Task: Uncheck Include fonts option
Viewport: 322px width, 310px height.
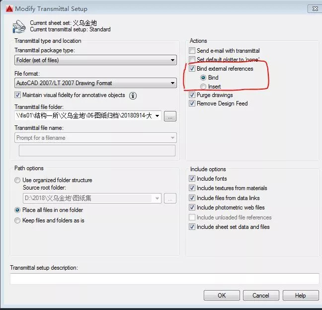Action: 192,179
